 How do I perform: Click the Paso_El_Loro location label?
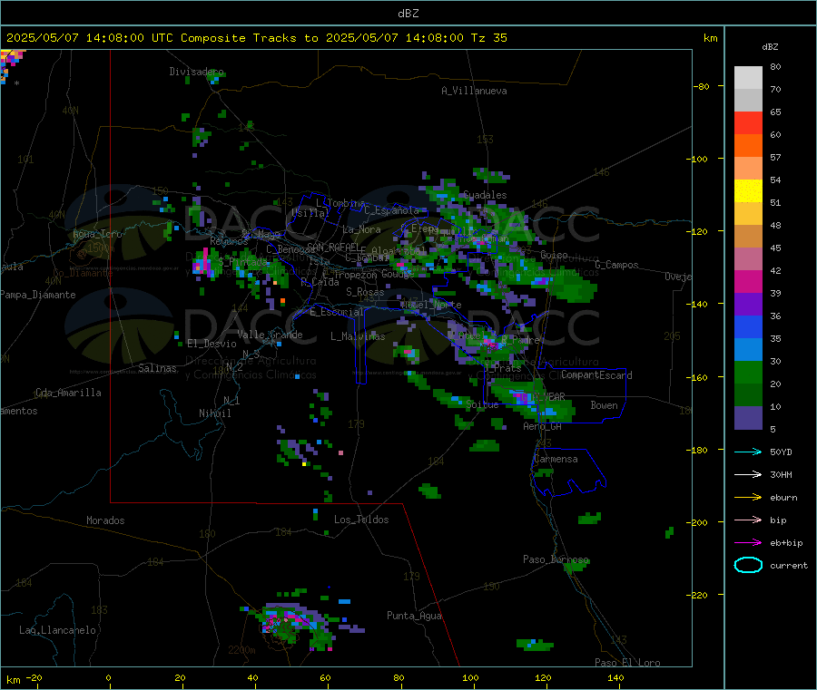627,663
